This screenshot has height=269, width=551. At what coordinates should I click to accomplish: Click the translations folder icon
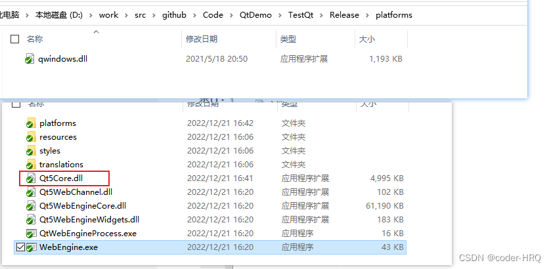tap(31, 164)
